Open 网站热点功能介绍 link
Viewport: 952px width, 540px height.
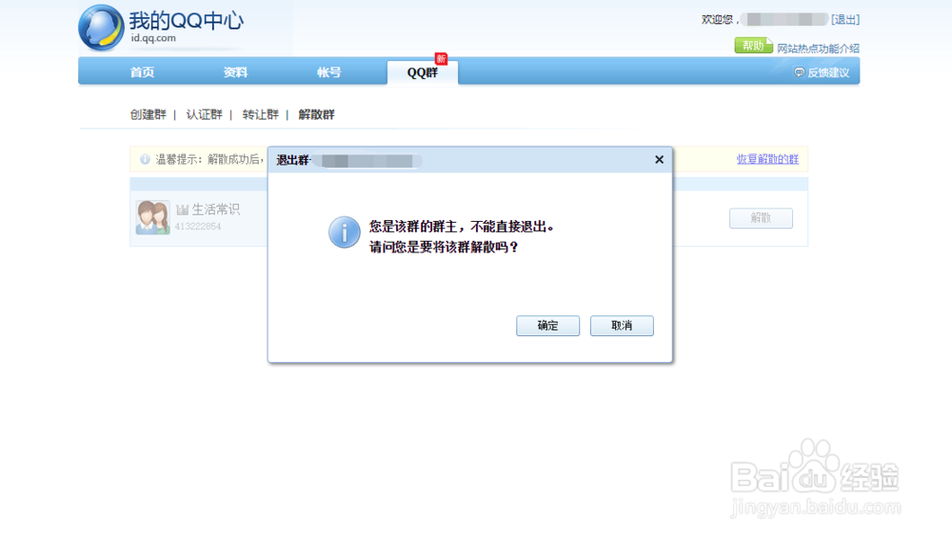[818, 48]
